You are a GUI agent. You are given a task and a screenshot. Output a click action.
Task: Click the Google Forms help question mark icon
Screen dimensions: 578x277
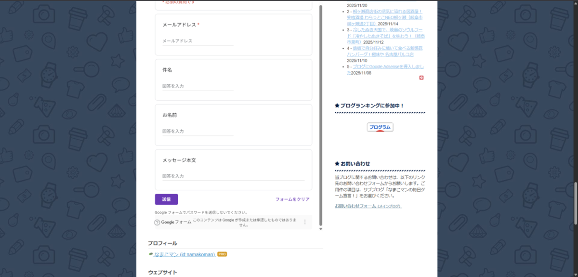click(157, 222)
